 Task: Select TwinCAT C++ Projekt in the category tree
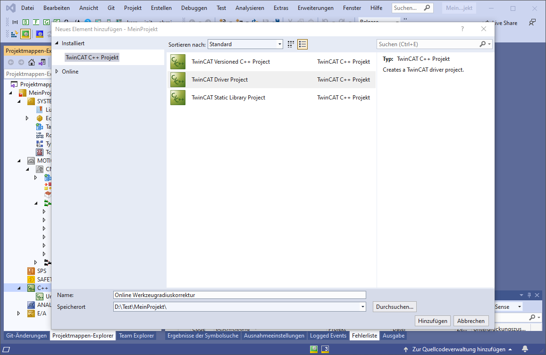[92, 58]
